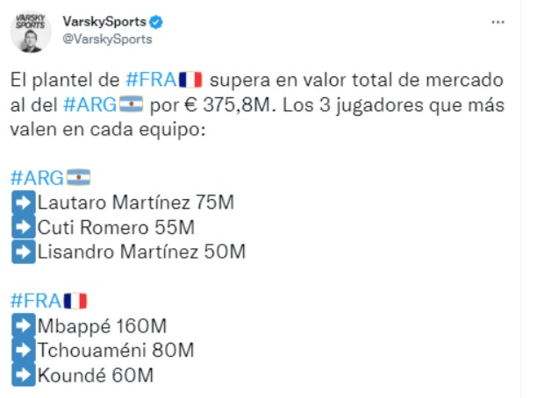The width and height of the screenshot is (537, 398).
Task: Click the blue verified badge icon
Action: pyautogui.click(x=156, y=22)
